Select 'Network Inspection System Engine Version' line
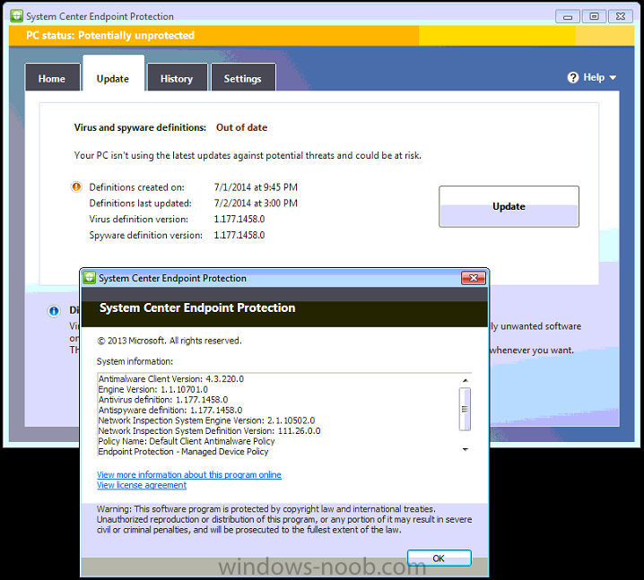 tap(206, 420)
